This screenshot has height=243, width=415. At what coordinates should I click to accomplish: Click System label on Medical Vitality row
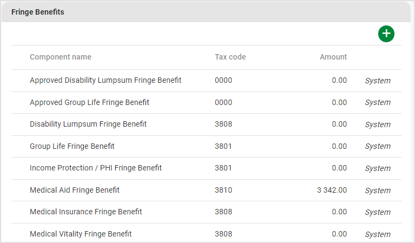click(378, 234)
